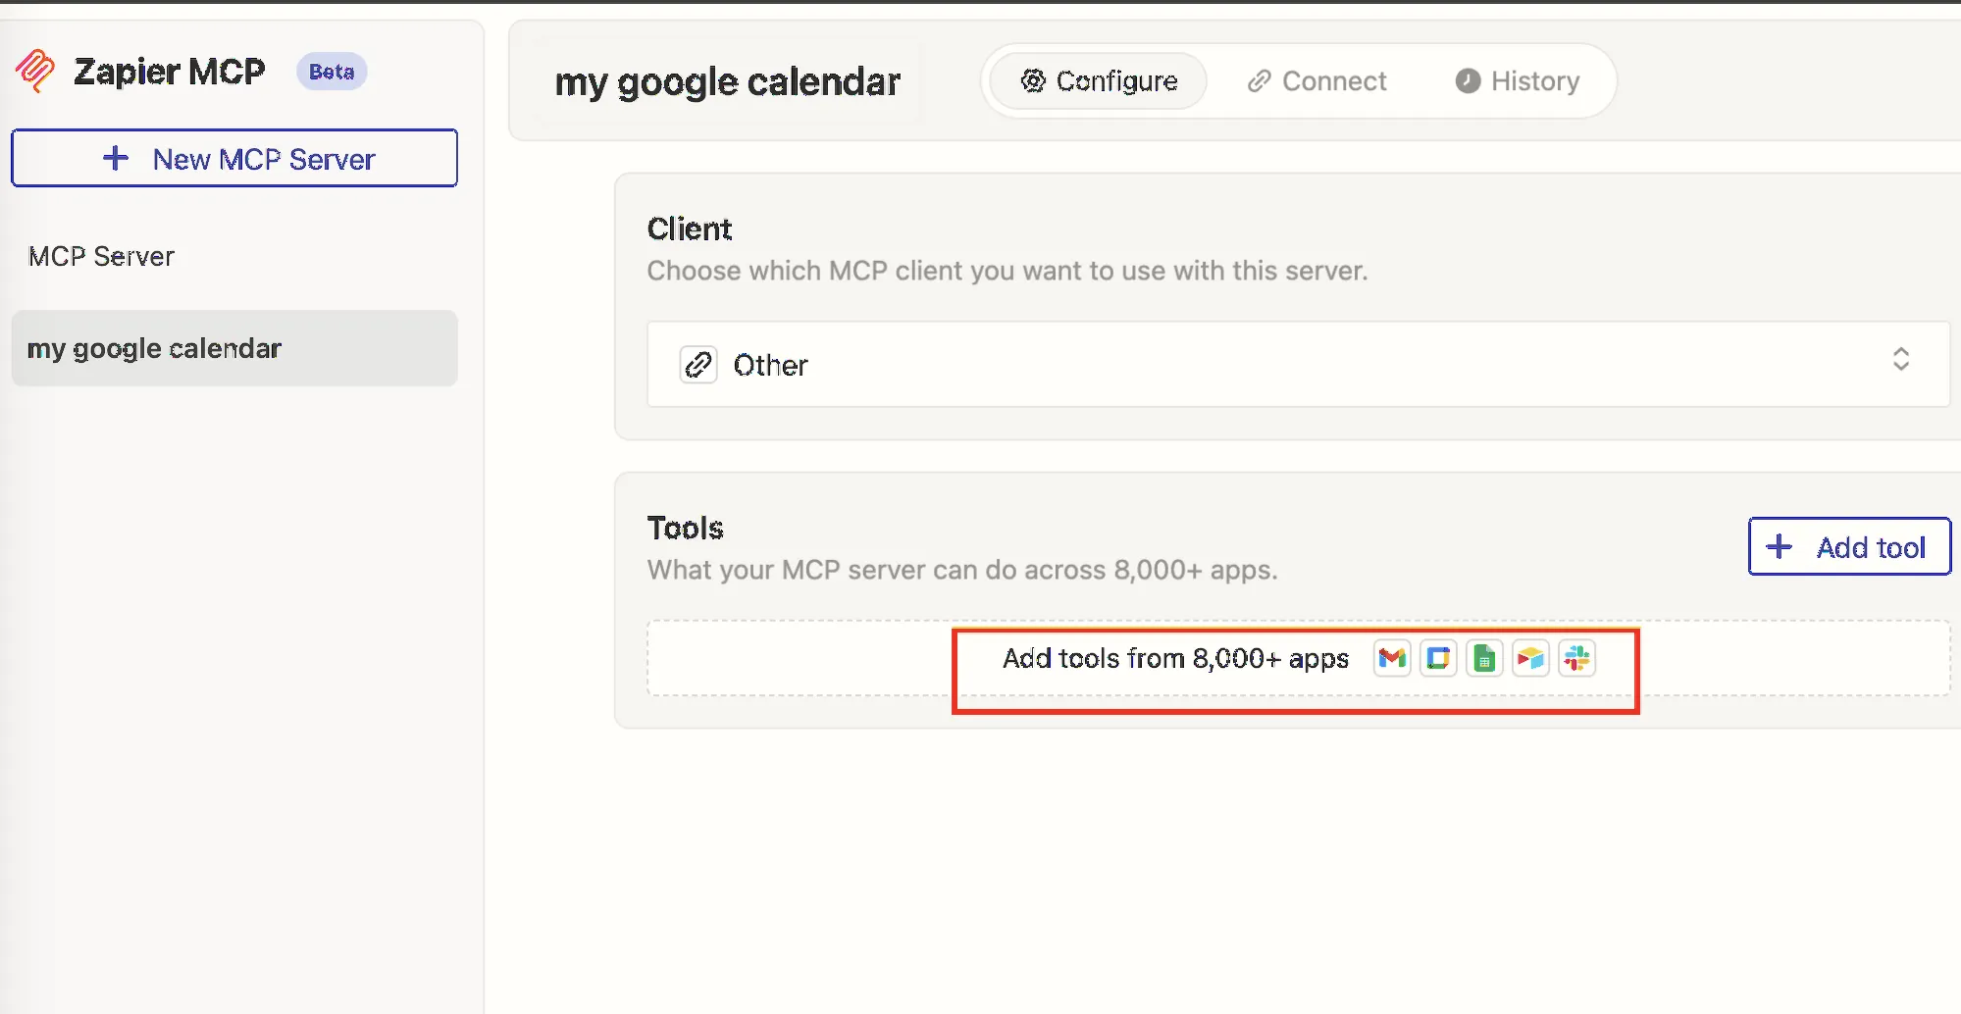Click the Zapier MCP logo icon
This screenshot has height=1014, width=1961.
click(x=35, y=71)
